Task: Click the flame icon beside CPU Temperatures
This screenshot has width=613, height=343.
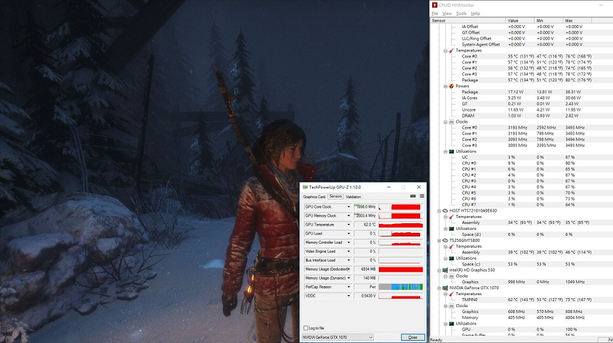Action: pyautogui.click(x=451, y=50)
